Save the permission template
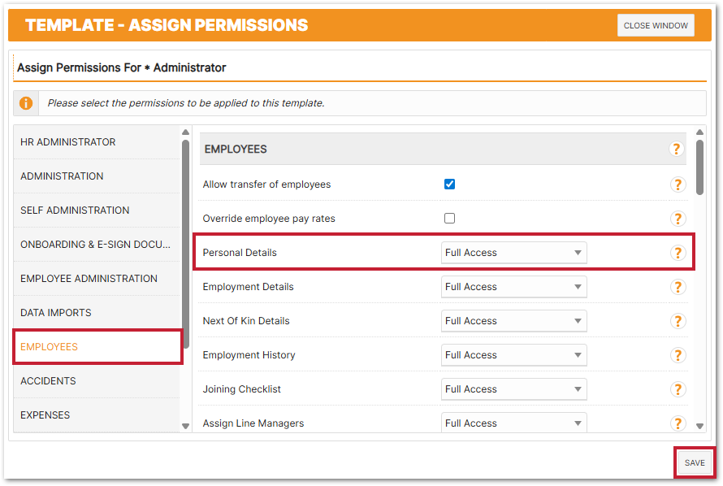The height and width of the screenshot is (486, 723). click(x=695, y=463)
